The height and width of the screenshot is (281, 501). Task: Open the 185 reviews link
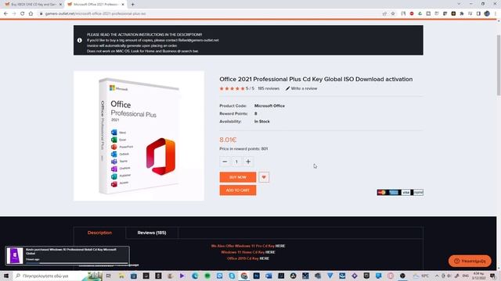pos(269,88)
